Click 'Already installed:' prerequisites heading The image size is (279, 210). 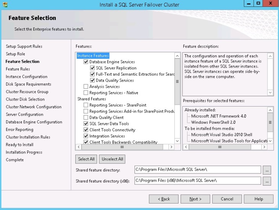[200, 110]
